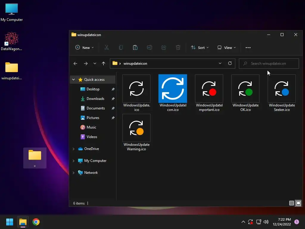Click the Cut scissors icon in toolbar

[x=107, y=47]
